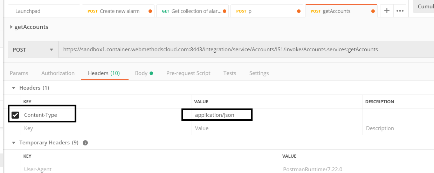This screenshot has width=434, height=173.
Task: Open the Authorization tab
Action: 58,73
